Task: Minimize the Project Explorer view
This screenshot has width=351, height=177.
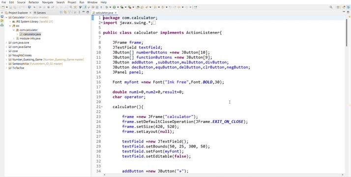Action: point(84,12)
